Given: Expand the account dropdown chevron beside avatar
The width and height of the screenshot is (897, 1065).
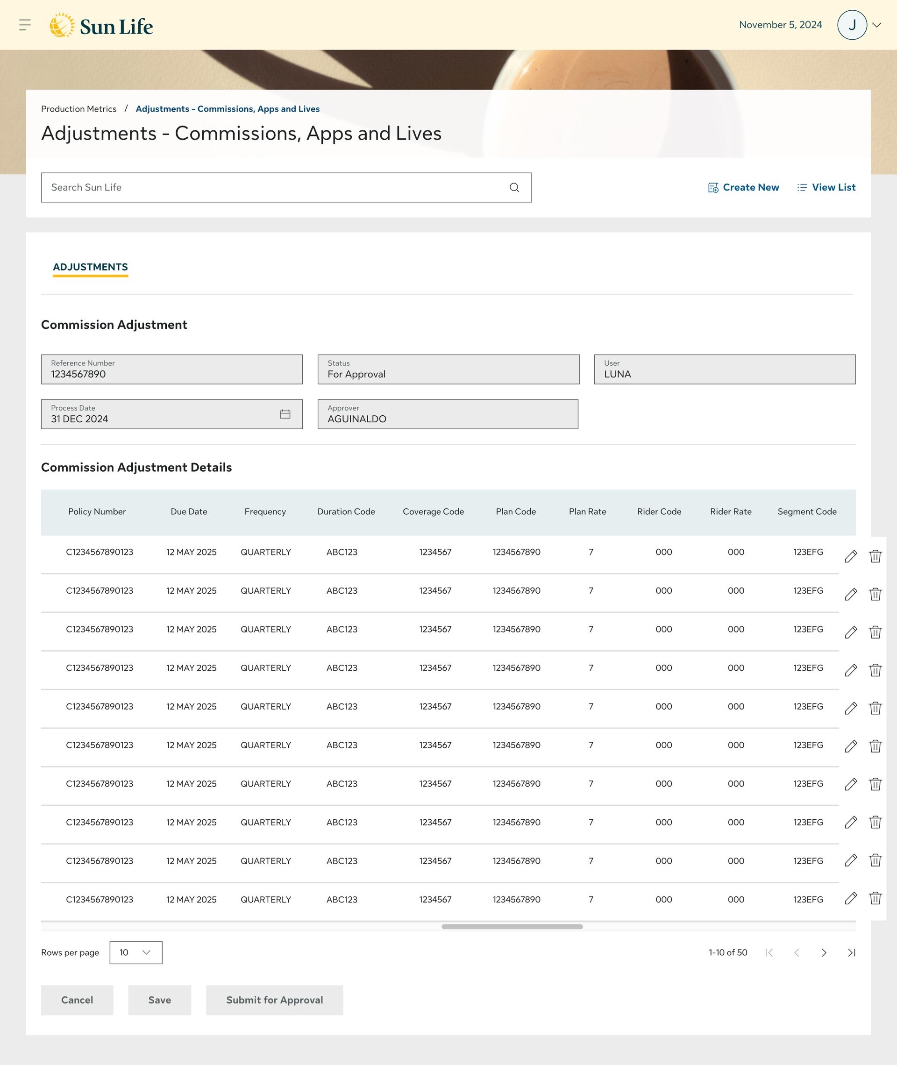Looking at the screenshot, I should click(x=876, y=25).
